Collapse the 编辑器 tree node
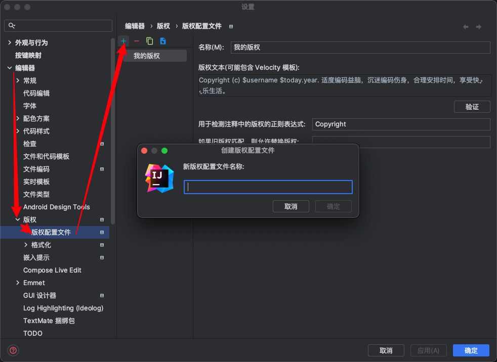The height and width of the screenshot is (362, 497). (10, 68)
